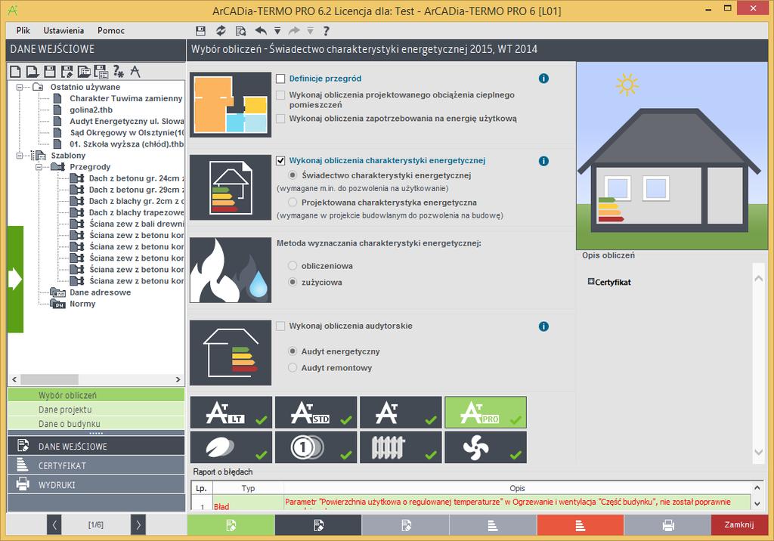This screenshot has height=541, width=774.
Task: Enable the Definicje przegród checkbox
Action: (280, 79)
